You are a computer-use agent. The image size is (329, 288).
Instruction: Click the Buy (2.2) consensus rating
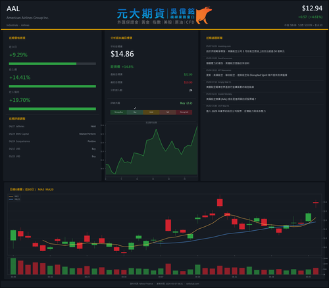coord(186,103)
